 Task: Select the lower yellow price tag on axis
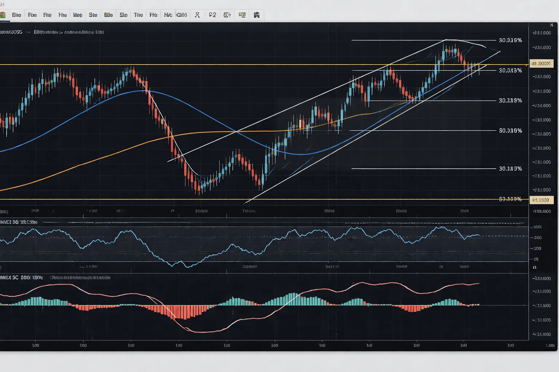542,200
